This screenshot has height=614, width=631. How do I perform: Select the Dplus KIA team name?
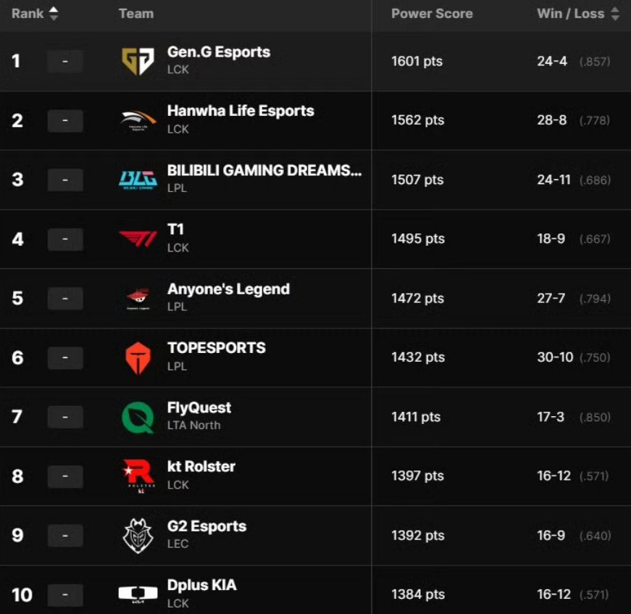pyautogui.click(x=201, y=586)
